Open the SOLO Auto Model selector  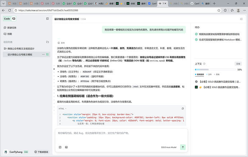[169, 147]
